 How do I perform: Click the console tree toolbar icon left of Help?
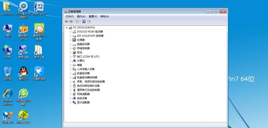[78, 21]
